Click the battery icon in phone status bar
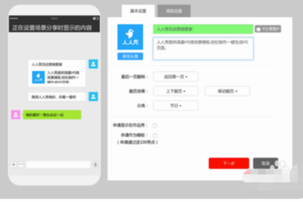 pyautogui.click(x=95, y=18)
